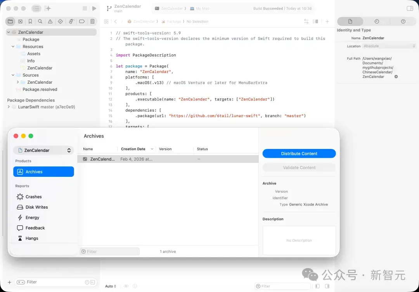Select ZenCalendar file under Resources

40,68
